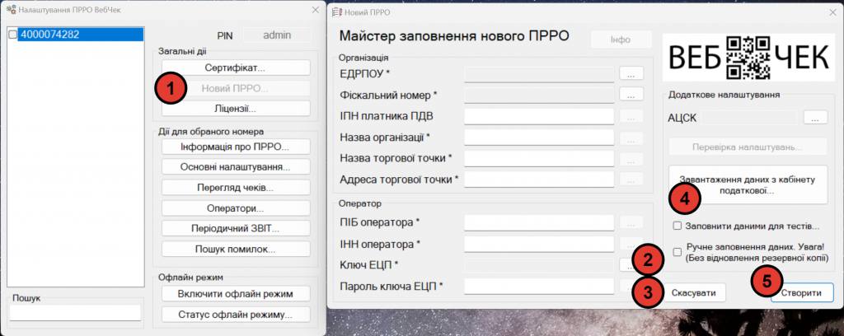
Task: Close the Налаштування ПРРО ВебЧек window
Action: [x=316, y=10]
